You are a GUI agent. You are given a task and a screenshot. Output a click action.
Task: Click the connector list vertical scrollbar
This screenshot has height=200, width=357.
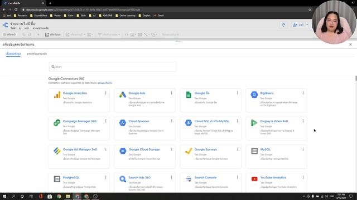click(356, 78)
